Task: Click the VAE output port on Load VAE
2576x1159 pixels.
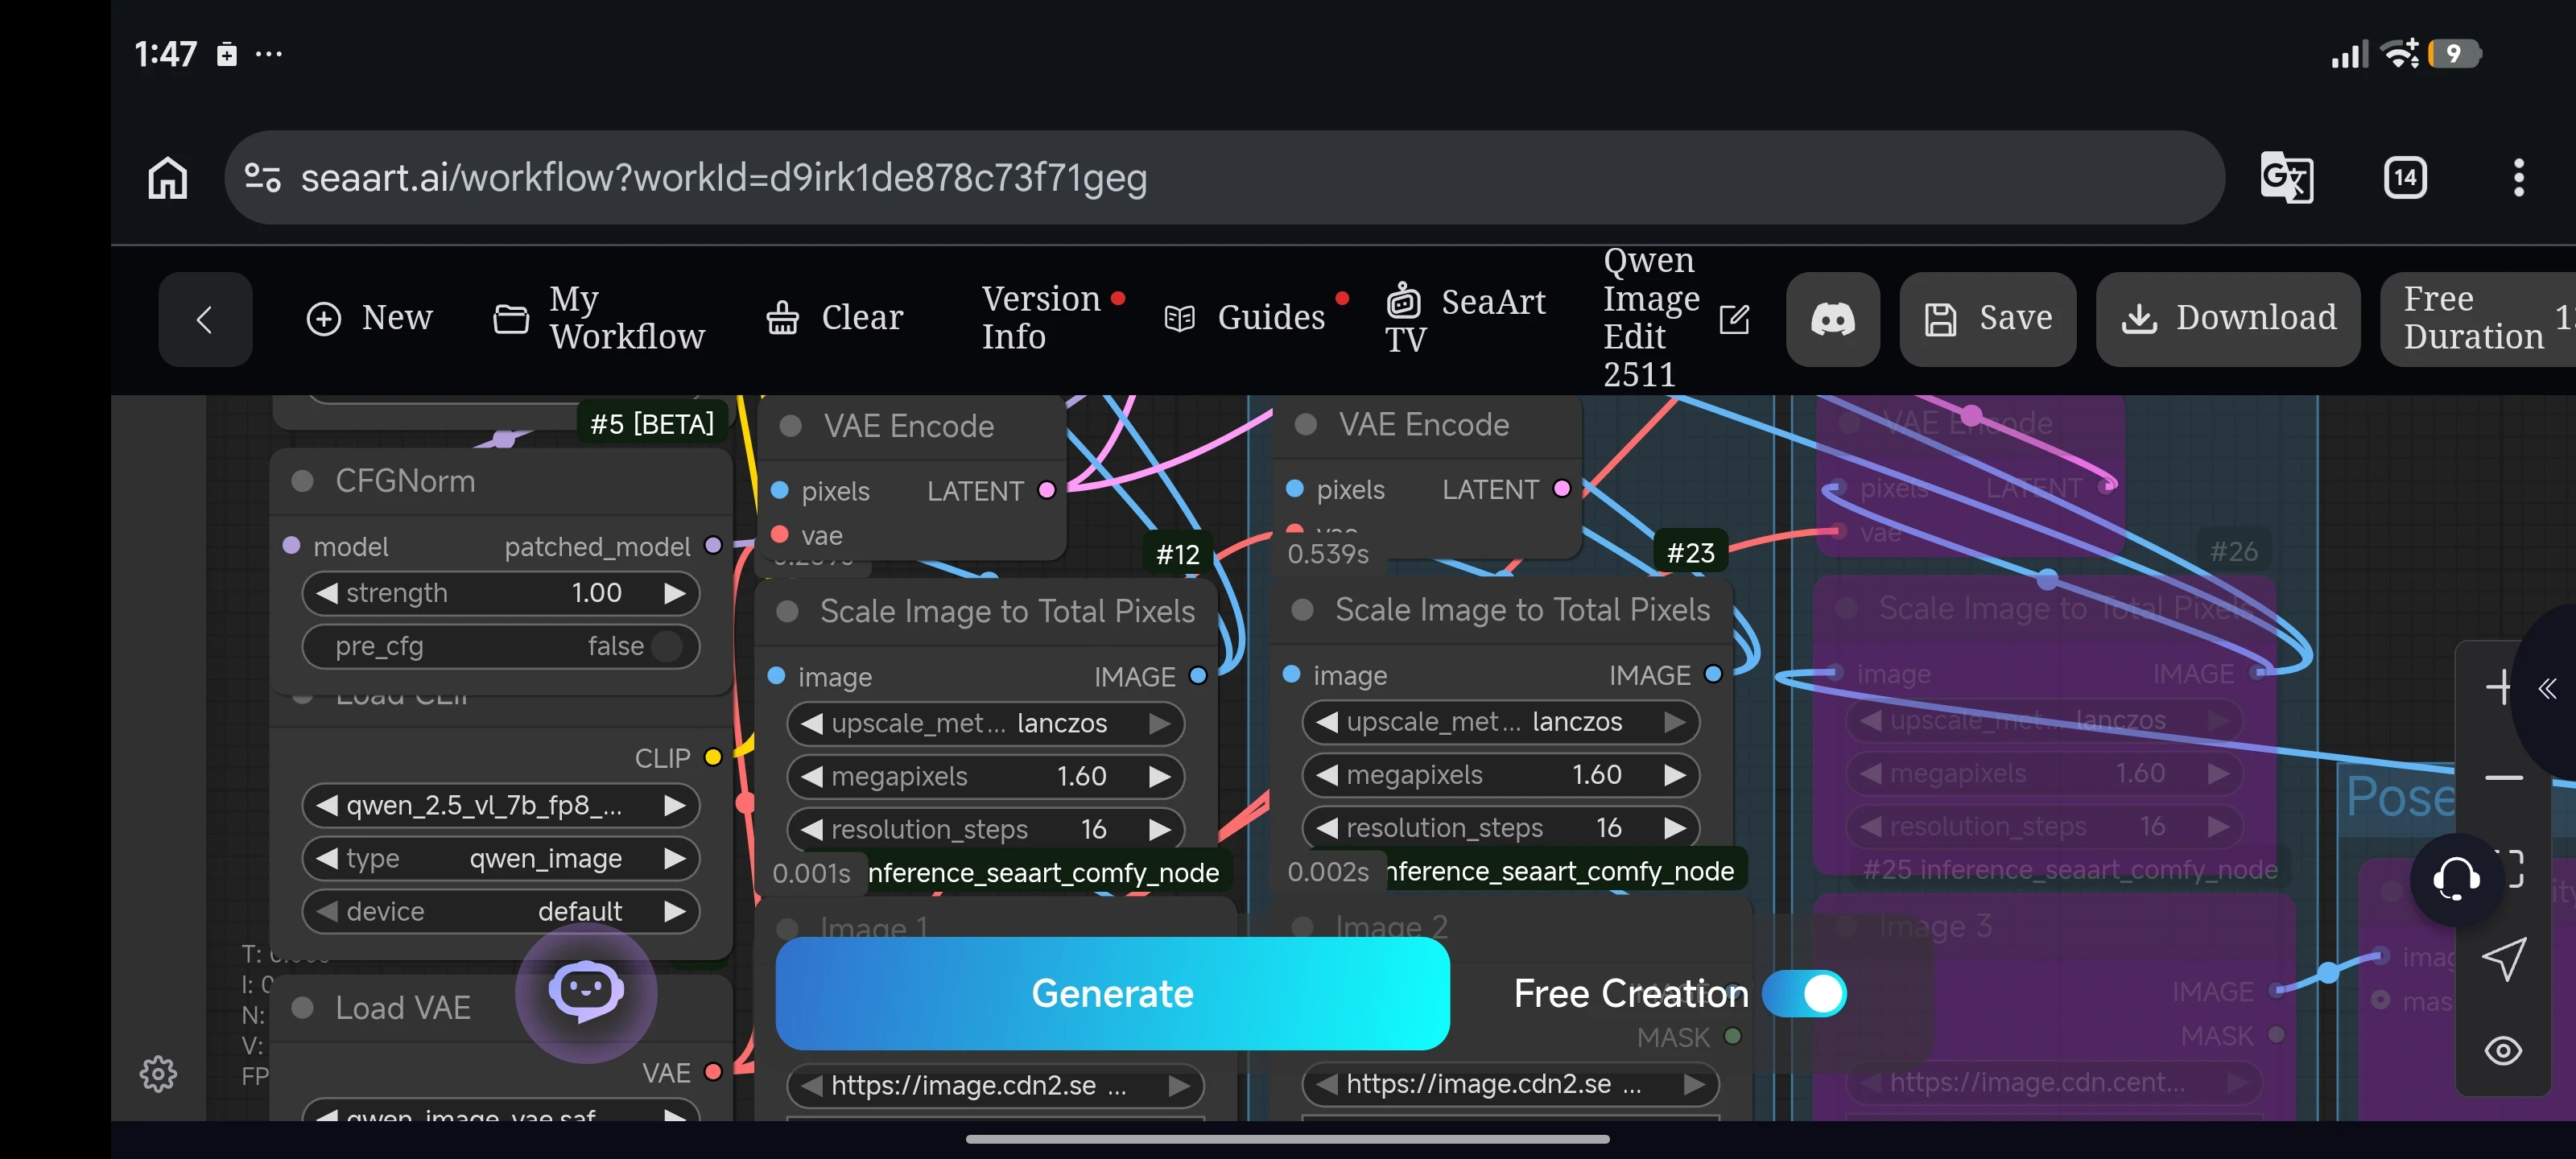Action: 713,1072
